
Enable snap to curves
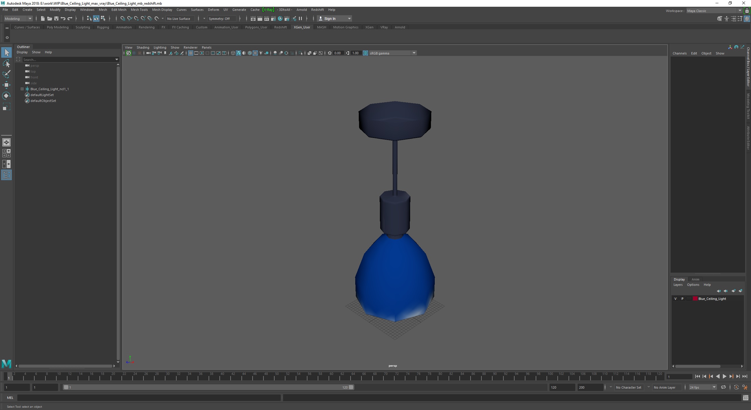129,18
